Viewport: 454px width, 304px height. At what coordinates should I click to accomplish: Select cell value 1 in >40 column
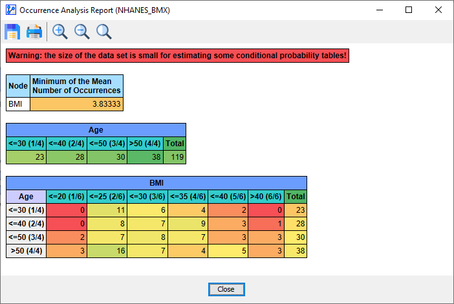click(266, 224)
